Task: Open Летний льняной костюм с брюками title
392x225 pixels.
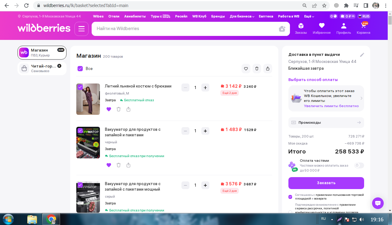Action: [x=138, y=86]
